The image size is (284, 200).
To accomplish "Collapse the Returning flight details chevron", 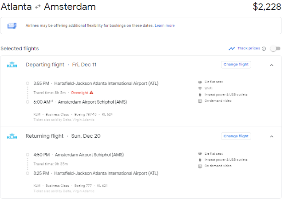I will (272, 136).
